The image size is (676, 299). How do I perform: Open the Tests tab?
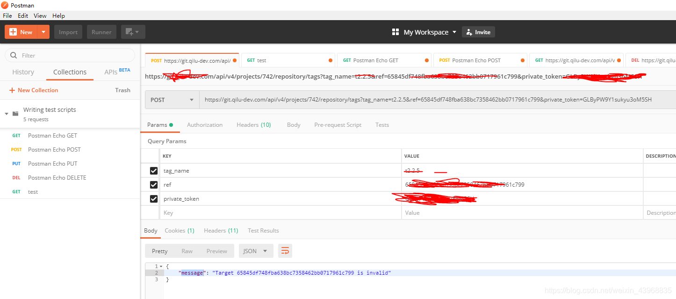coord(382,125)
